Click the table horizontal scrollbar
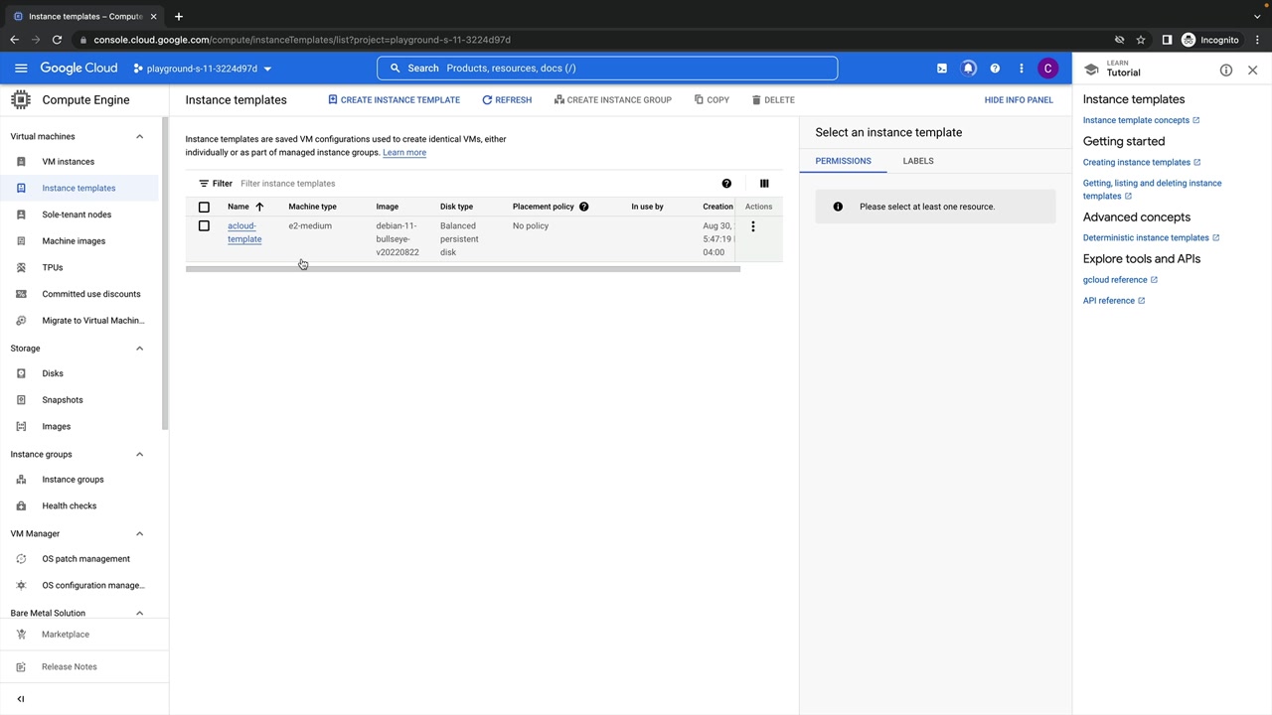 point(463,269)
